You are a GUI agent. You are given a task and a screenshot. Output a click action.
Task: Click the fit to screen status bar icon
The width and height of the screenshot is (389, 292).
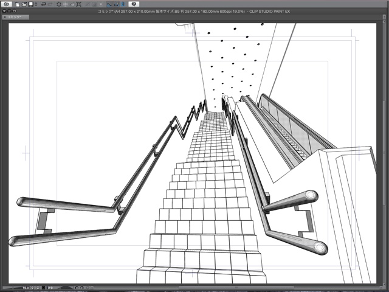43,288
